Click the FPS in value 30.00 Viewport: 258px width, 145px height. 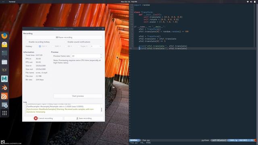coord(38,59)
